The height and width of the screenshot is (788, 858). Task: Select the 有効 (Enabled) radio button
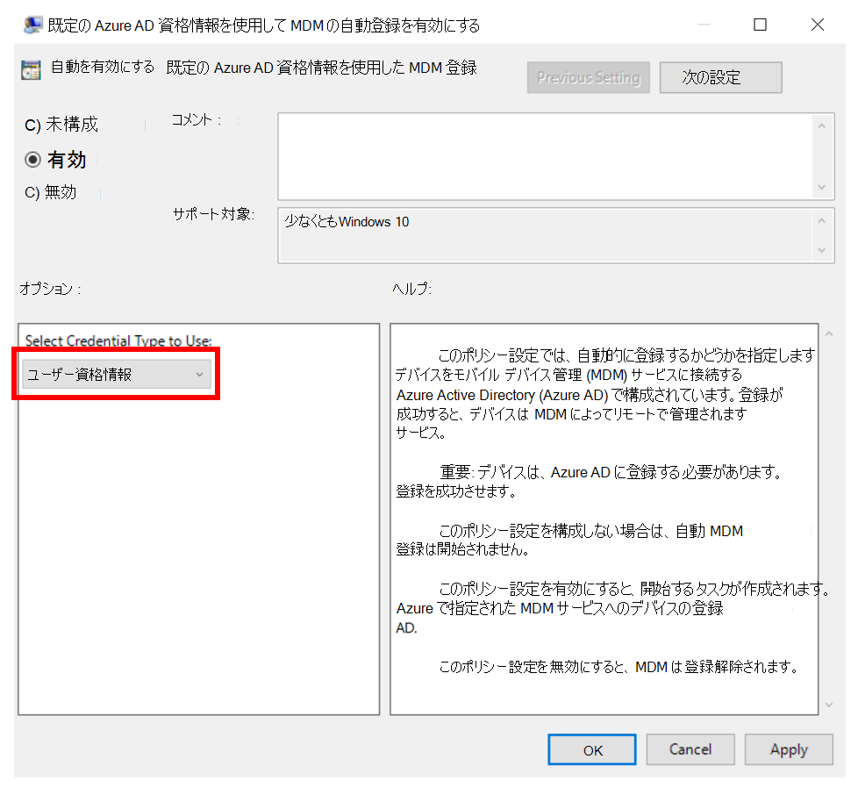32,160
